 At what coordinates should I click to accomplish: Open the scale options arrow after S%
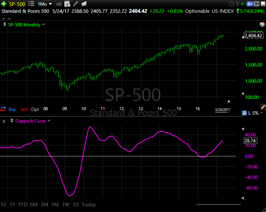(262, 113)
